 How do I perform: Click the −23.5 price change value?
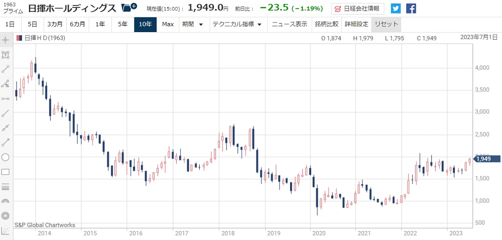coord(274,8)
